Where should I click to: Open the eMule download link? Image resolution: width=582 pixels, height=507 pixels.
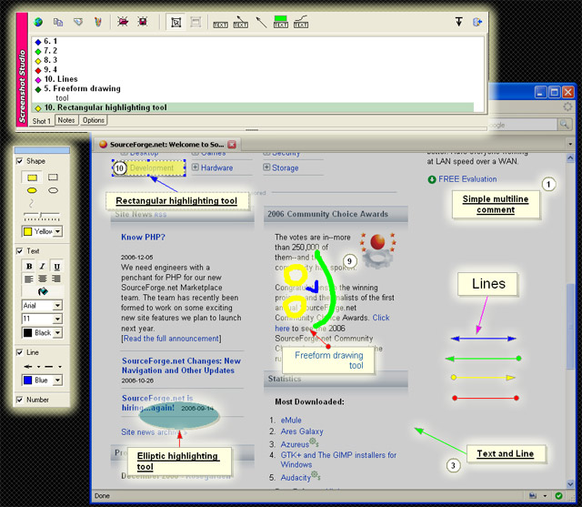290,420
